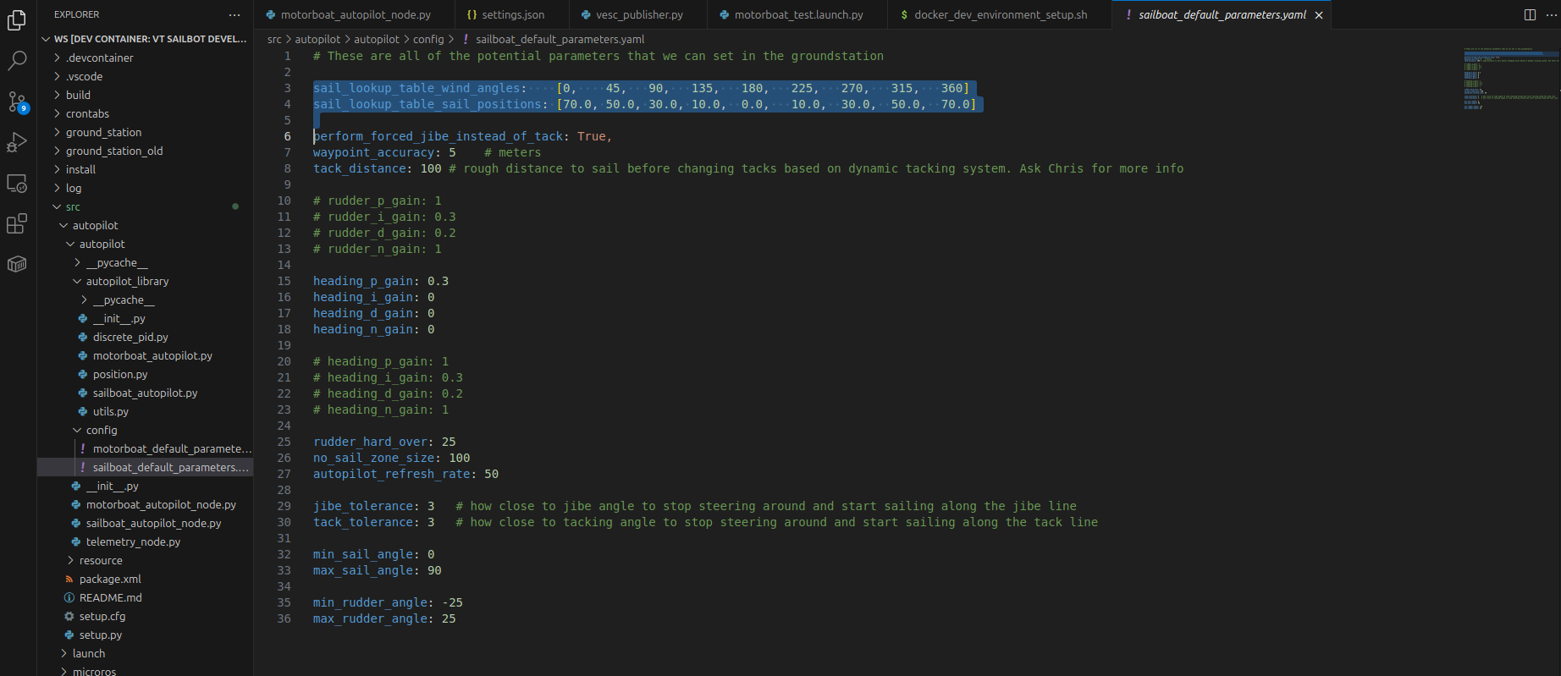Screen dimensions: 1561x676
Task: Expand the ground_station folder
Action: pyautogui.click(x=103, y=132)
